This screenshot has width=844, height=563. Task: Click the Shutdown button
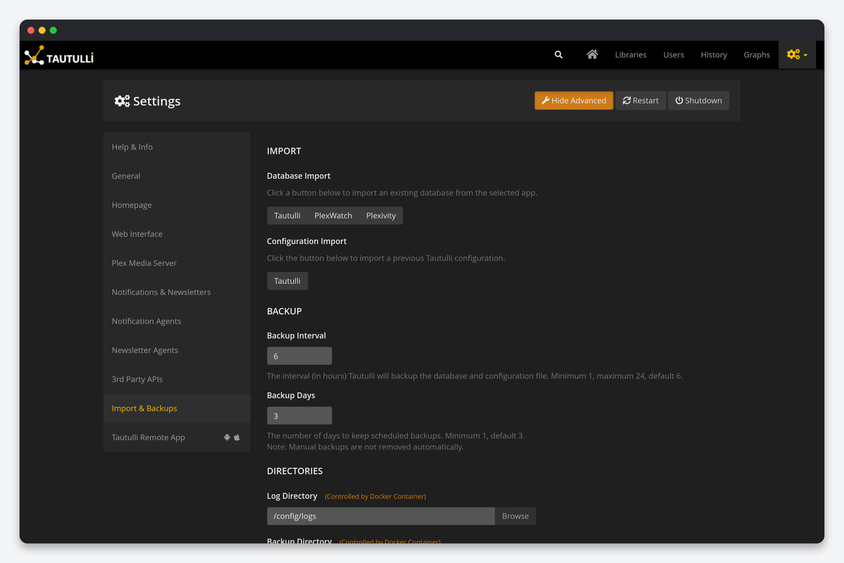click(x=699, y=101)
